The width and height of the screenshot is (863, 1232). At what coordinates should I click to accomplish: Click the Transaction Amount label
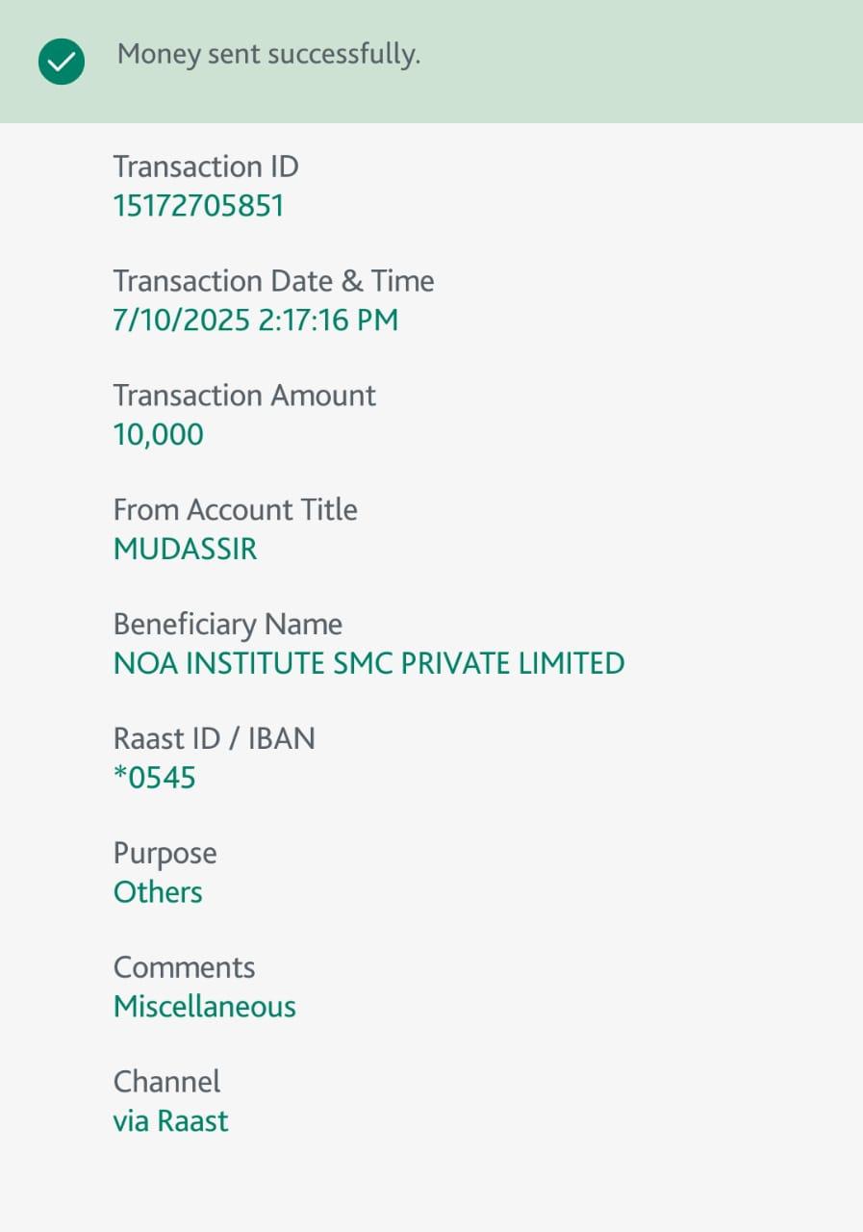point(244,396)
